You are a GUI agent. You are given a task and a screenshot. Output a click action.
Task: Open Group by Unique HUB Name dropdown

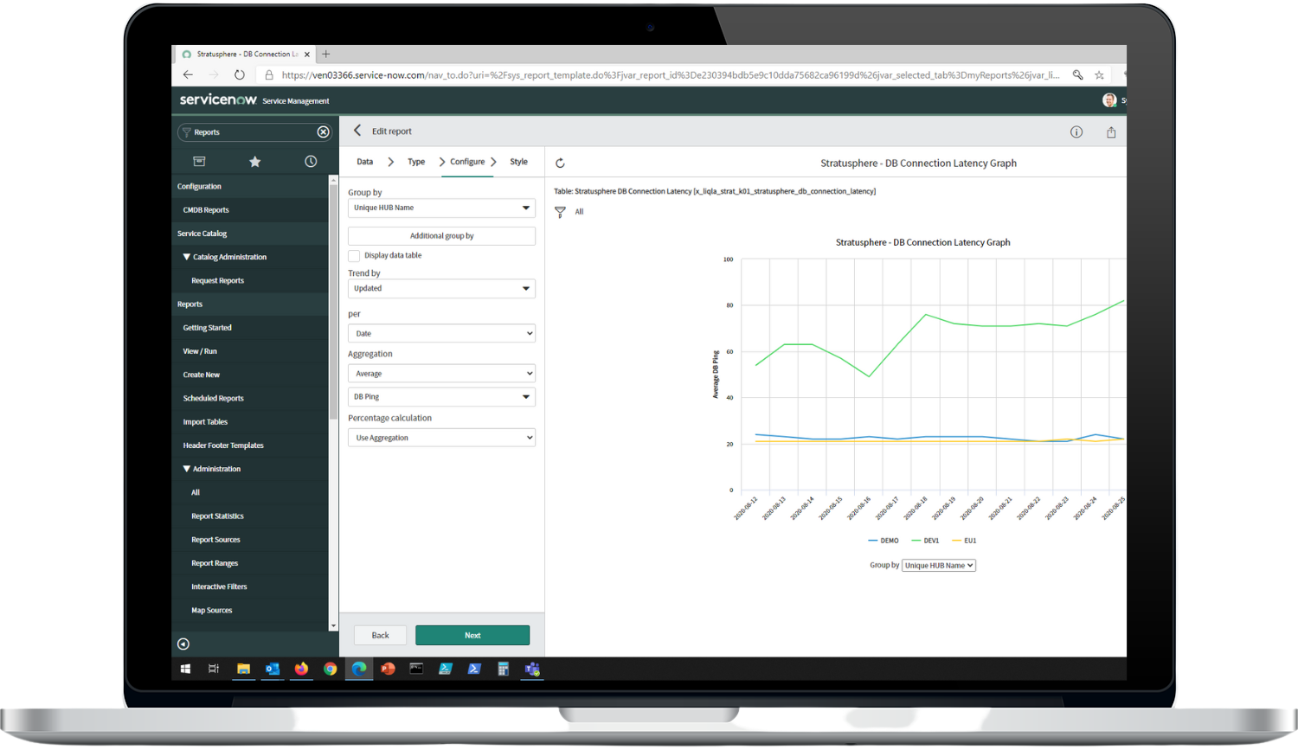pyautogui.click(x=441, y=208)
